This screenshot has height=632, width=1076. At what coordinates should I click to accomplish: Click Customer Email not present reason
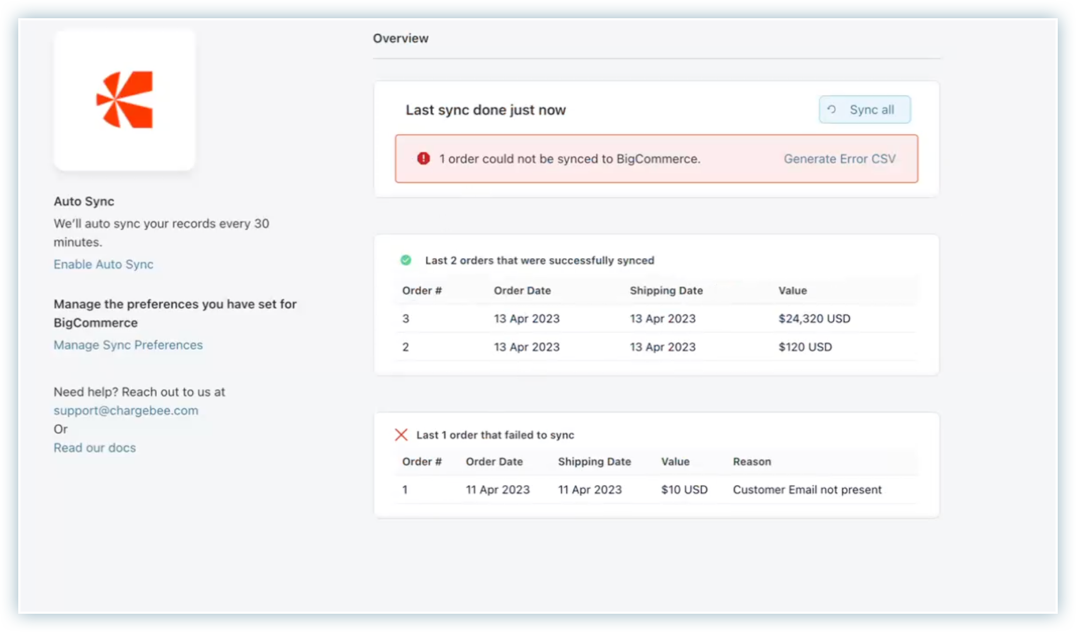pyautogui.click(x=807, y=490)
